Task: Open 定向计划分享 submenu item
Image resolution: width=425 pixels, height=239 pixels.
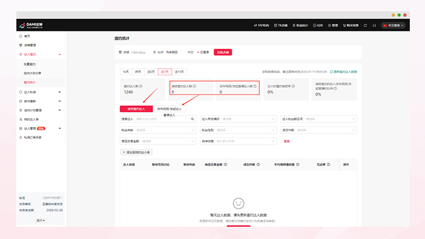Action: point(32,73)
